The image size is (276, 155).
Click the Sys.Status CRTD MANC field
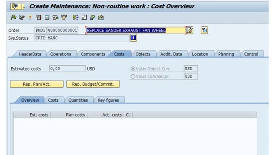click(82, 38)
